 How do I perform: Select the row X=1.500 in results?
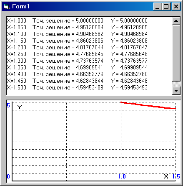[77, 87]
